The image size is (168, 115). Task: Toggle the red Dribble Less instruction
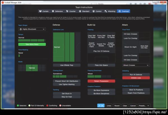136,78
